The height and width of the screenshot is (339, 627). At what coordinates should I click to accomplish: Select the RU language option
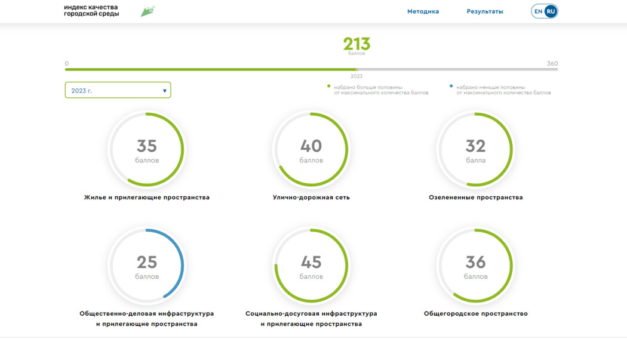[551, 11]
